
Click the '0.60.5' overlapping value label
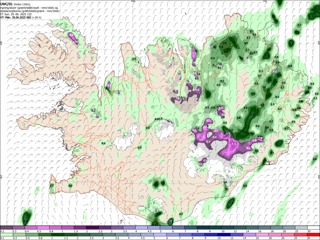(158, 119)
